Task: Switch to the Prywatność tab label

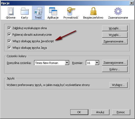Action: point(71,18)
